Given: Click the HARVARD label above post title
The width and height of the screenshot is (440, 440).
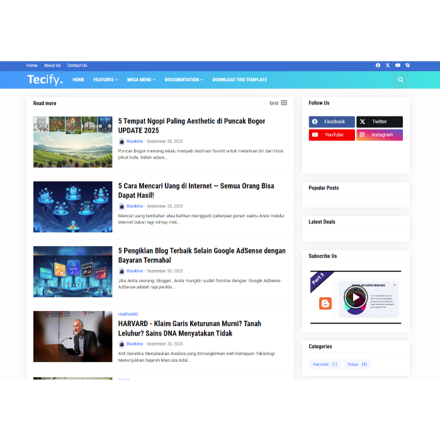Looking at the screenshot, I should click(128, 314).
